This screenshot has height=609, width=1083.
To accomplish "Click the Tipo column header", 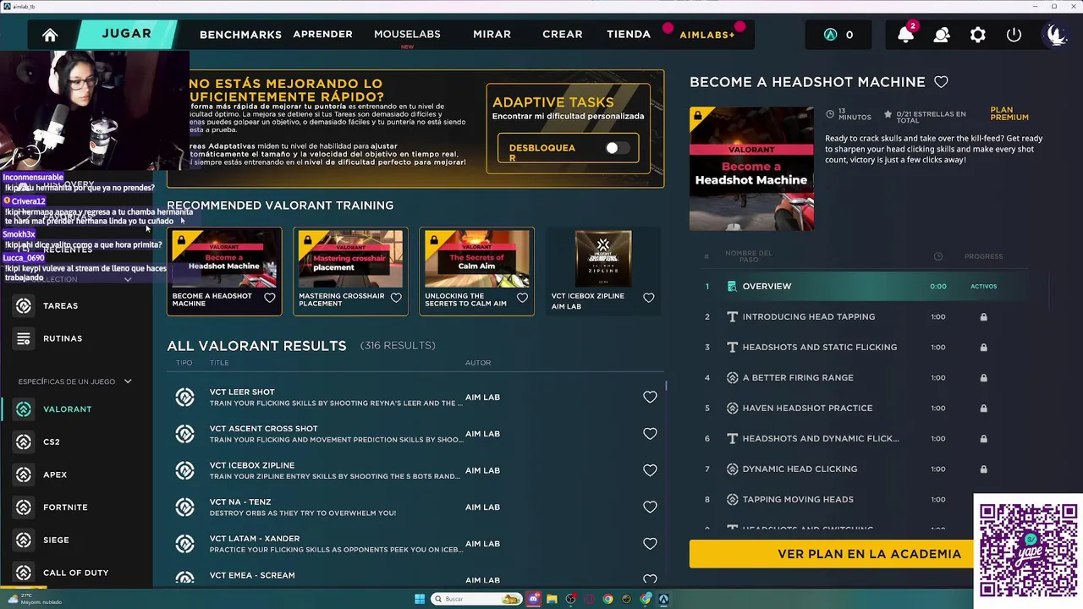I will click(184, 363).
